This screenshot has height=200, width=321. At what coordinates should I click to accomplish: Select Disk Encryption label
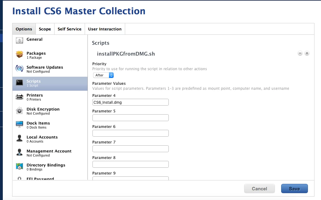tap(43, 109)
